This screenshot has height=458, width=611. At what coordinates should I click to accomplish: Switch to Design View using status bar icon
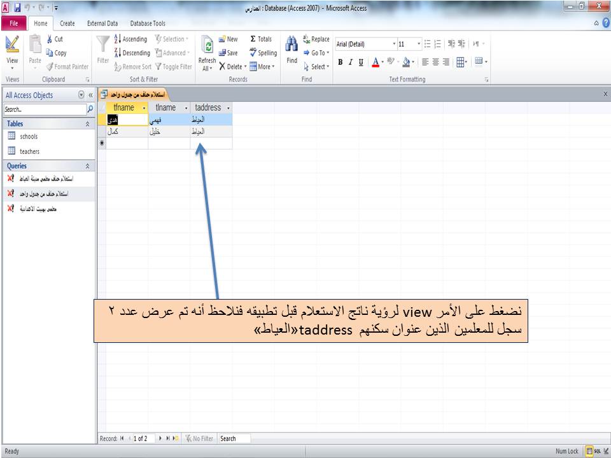click(605, 450)
